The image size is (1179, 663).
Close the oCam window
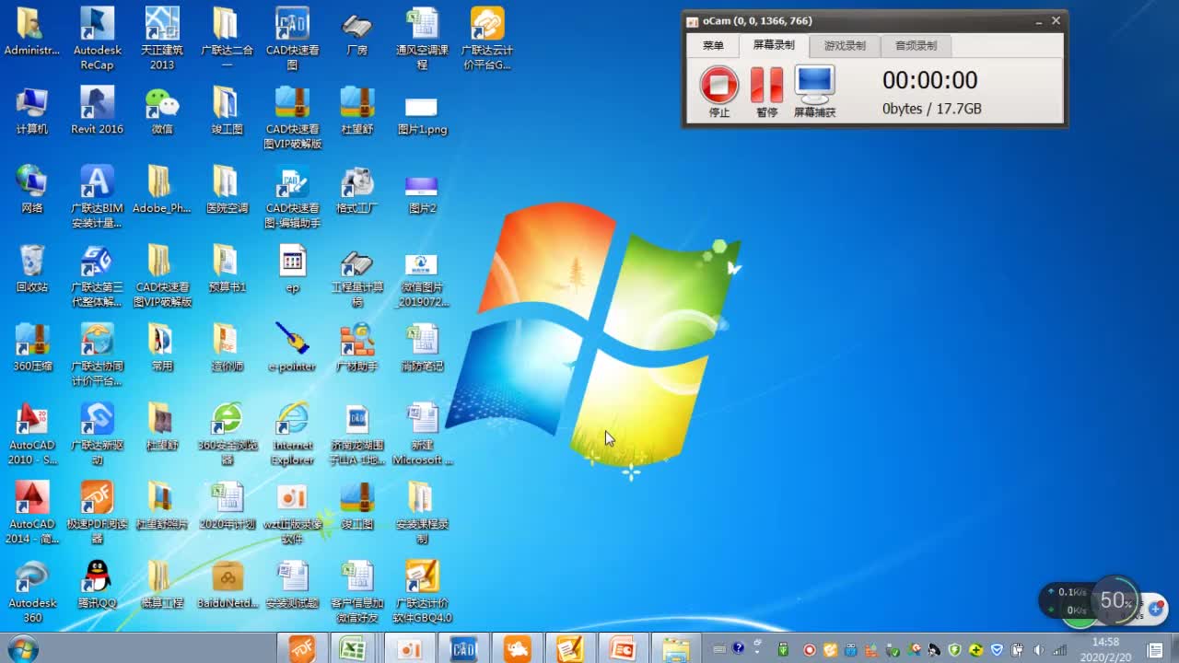point(1056,21)
